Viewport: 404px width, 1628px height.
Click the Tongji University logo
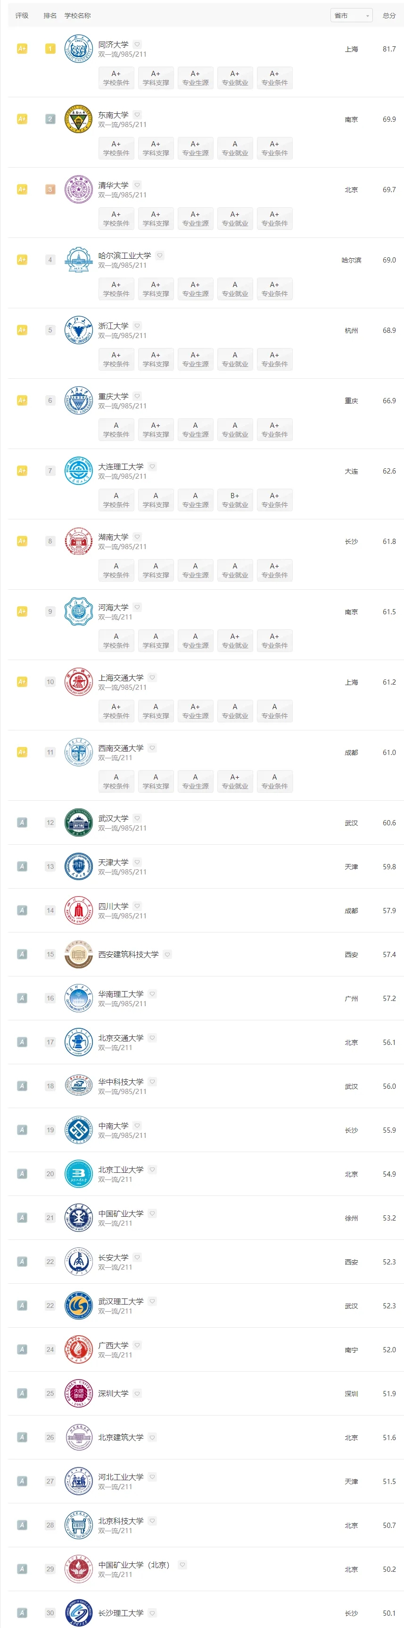click(x=78, y=49)
